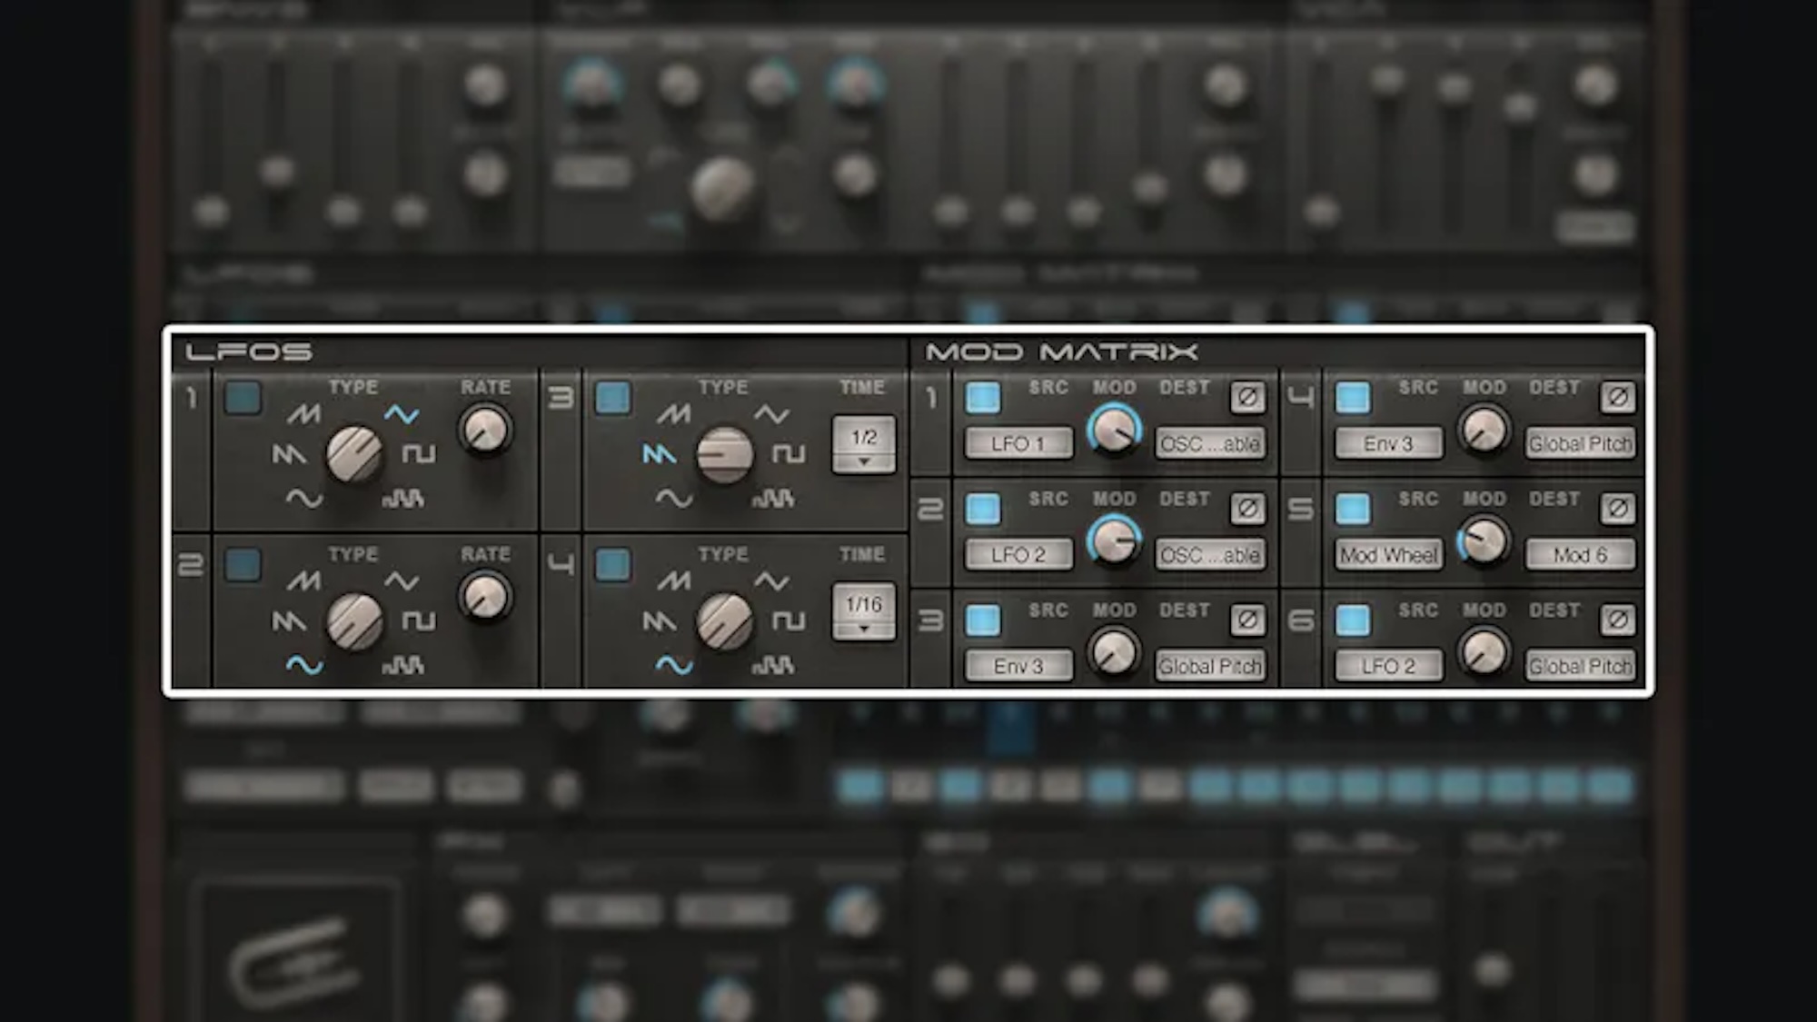Select triangle waveform for LFO 3
This screenshot has width=1817, height=1022.
(771, 415)
